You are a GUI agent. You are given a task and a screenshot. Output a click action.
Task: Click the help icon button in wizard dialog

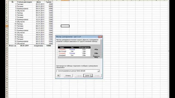click(x=58, y=76)
